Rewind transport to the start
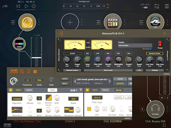171x128 pixels. (18, 6)
